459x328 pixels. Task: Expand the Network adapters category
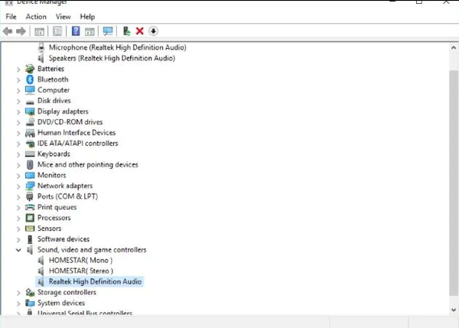pos(19,186)
